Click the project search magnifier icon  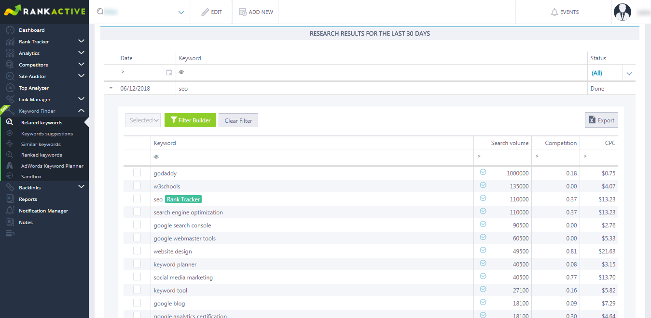tap(100, 12)
